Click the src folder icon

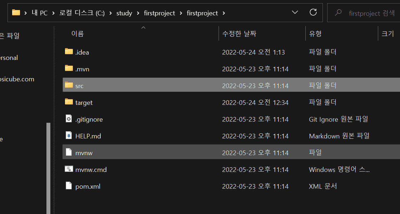click(69, 85)
